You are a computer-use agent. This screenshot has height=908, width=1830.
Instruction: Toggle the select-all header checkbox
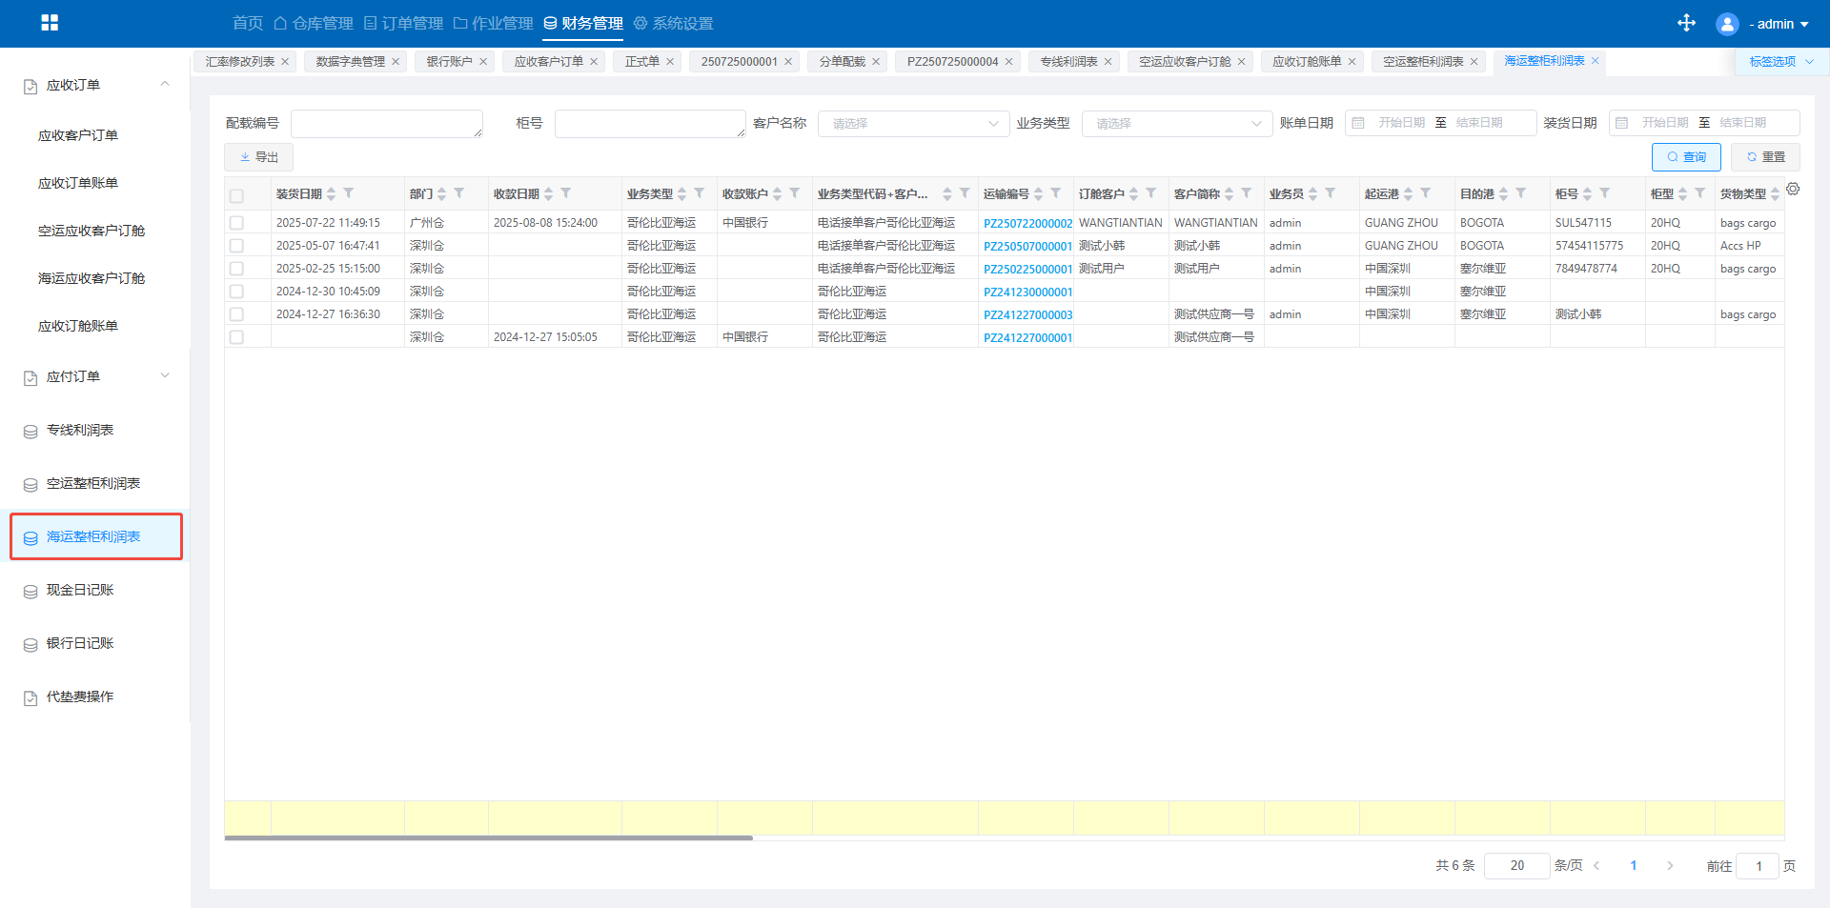click(x=236, y=196)
